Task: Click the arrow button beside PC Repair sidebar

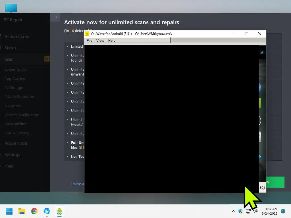Action: [55, 17]
